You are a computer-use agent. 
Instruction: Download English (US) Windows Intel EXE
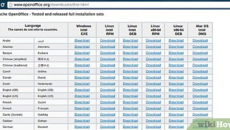point(82,96)
